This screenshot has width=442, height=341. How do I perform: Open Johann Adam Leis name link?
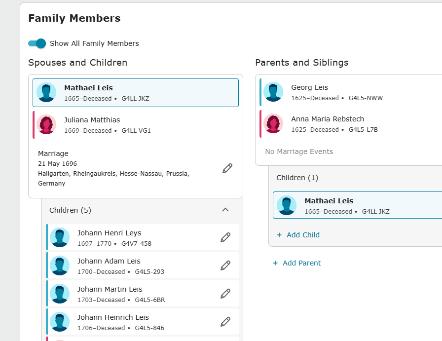click(x=109, y=261)
